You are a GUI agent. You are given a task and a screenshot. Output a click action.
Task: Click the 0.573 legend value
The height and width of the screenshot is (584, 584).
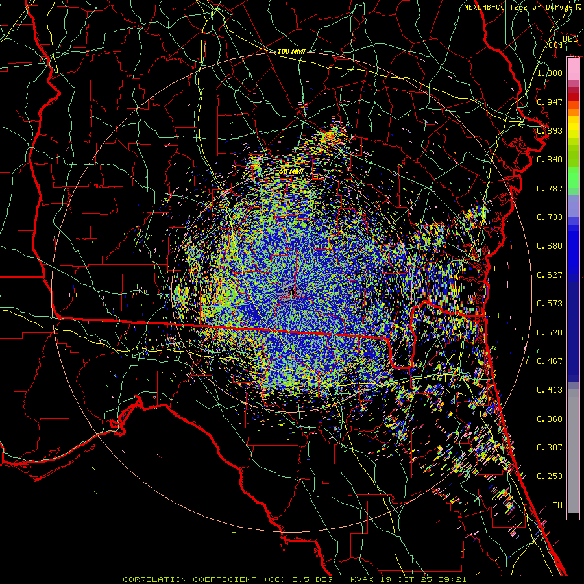point(550,304)
